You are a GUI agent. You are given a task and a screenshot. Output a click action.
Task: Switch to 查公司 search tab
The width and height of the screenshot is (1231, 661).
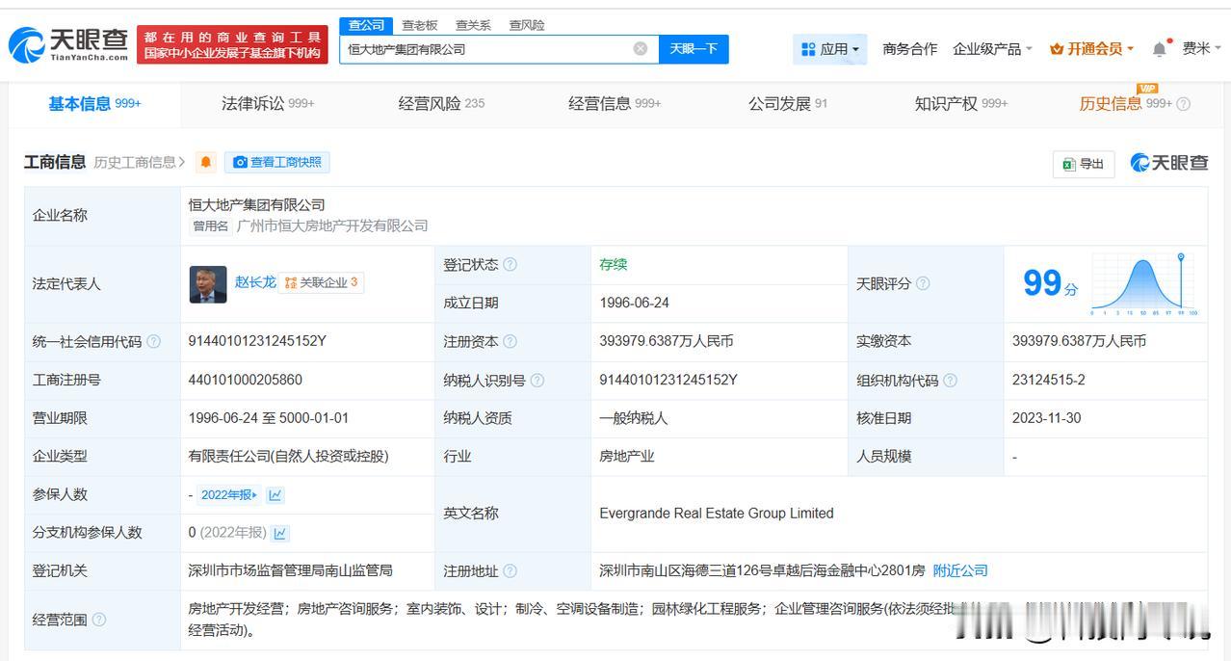tap(366, 25)
